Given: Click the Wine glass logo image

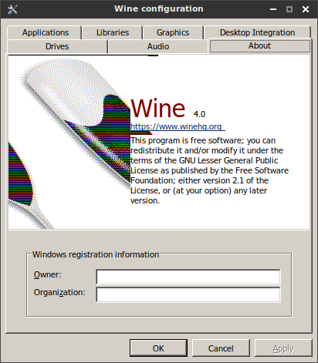Looking at the screenshot, I should pos(69,143).
